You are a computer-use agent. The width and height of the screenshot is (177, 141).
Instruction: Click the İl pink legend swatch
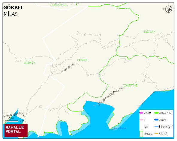click(141, 119)
